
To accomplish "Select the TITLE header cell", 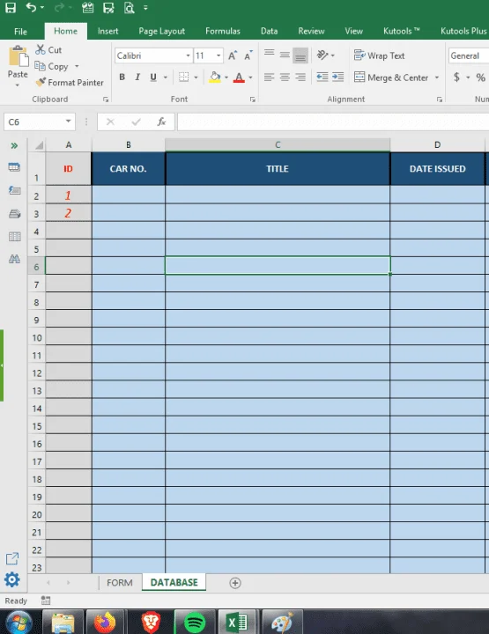I will [x=278, y=169].
